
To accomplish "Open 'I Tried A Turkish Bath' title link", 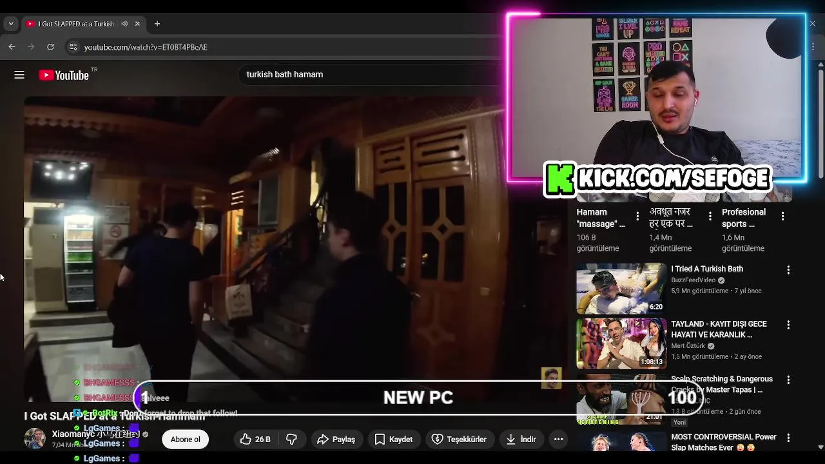I will coord(707,269).
